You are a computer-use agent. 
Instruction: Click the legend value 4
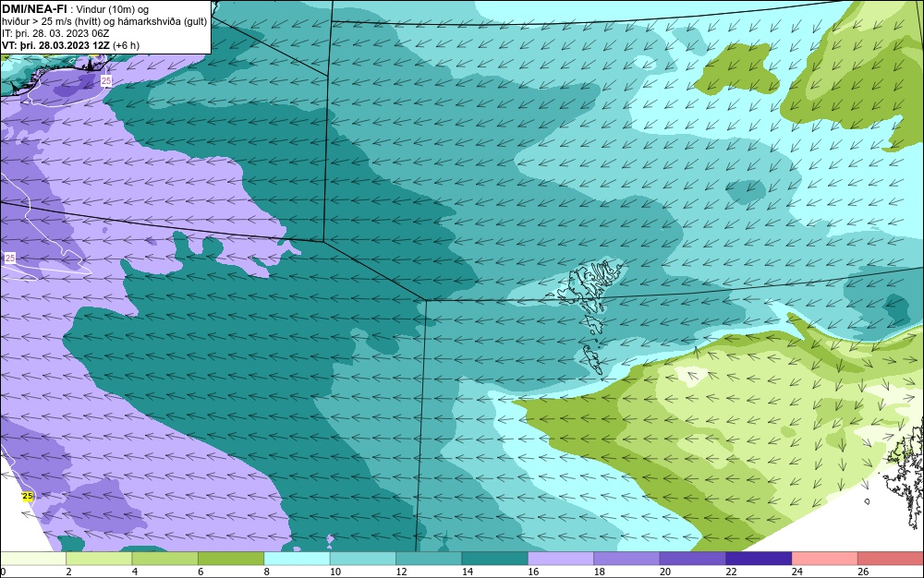(134, 572)
